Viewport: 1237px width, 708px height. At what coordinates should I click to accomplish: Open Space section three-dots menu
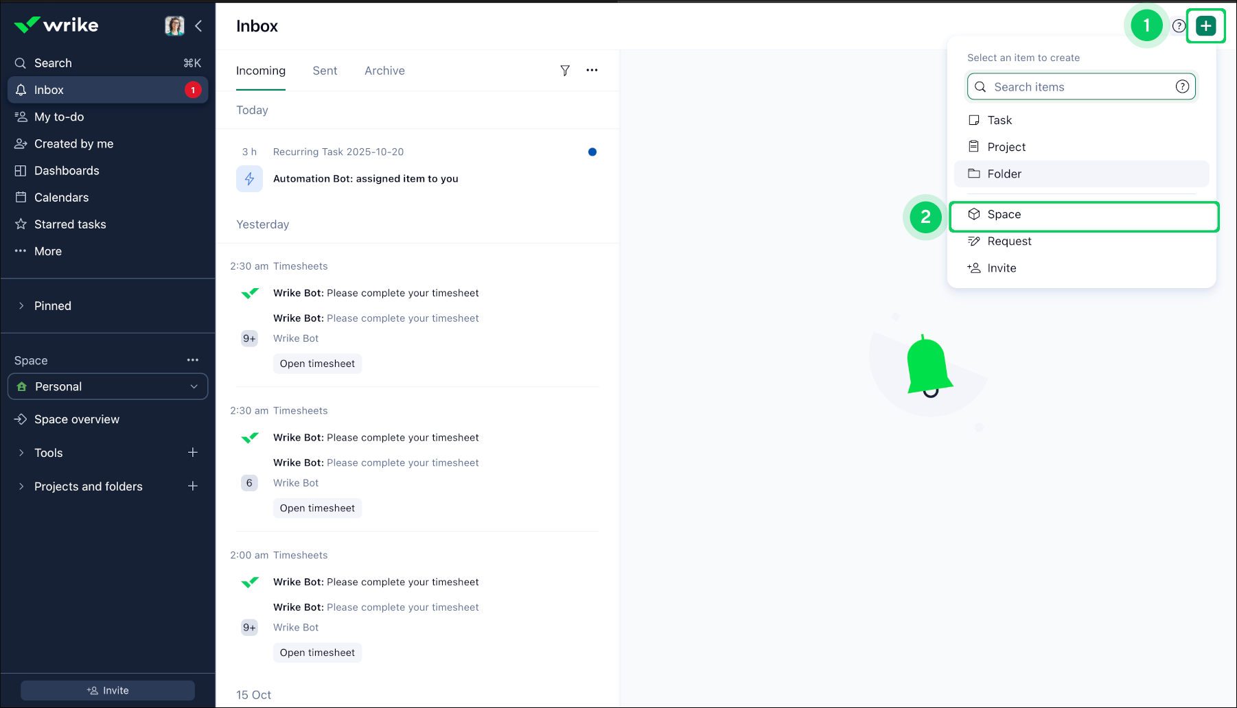(193, 360)
